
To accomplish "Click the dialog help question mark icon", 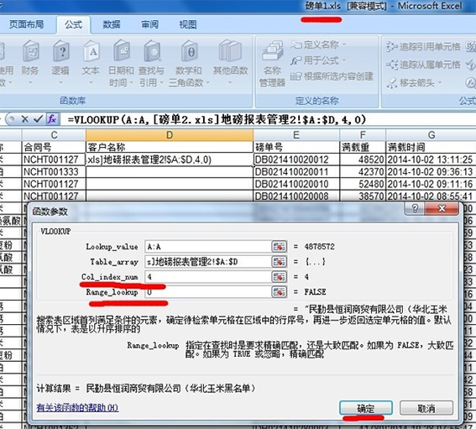I will click(x=415, y=208).
